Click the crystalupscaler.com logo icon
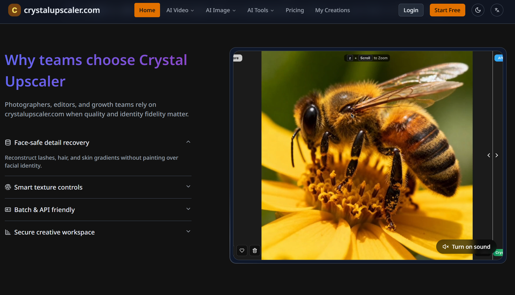 click(x=14, y=10)
